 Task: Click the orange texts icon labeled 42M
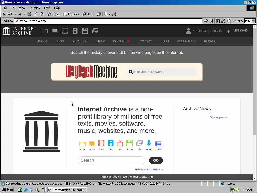[x=92, y=143]
